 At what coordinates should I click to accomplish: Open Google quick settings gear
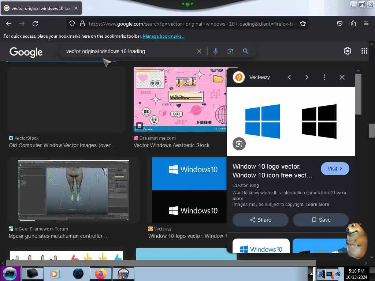(x=347, y=51)
